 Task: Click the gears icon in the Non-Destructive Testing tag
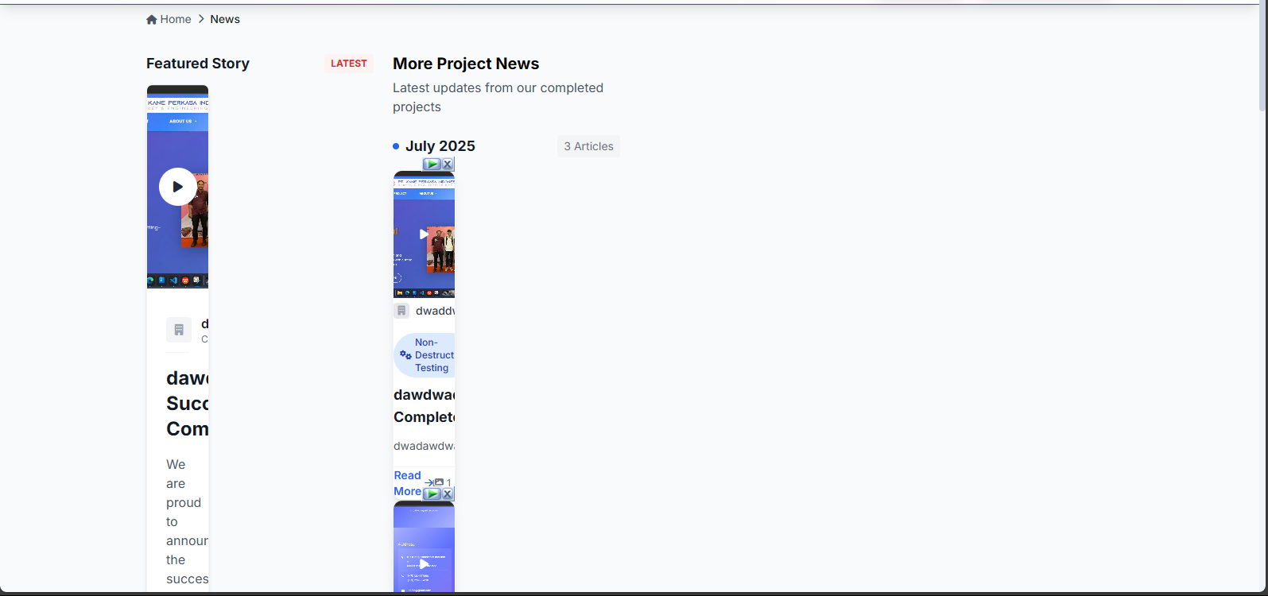tap(405, 355)
